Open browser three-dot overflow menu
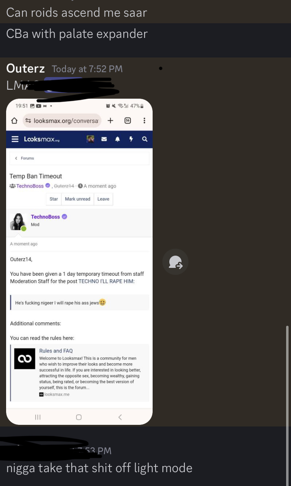This screenshot has width=291, height=486. [144, 121]
